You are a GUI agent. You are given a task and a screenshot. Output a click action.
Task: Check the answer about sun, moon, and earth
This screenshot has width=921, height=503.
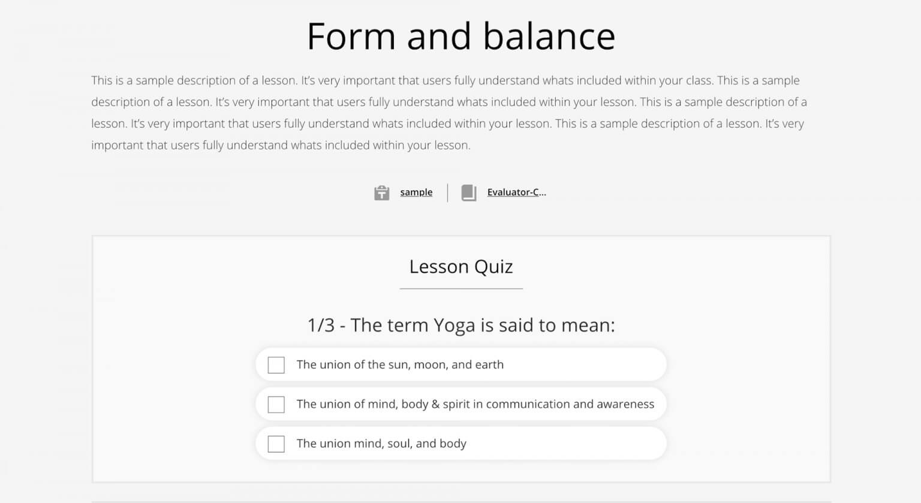(x=276, y=365)
